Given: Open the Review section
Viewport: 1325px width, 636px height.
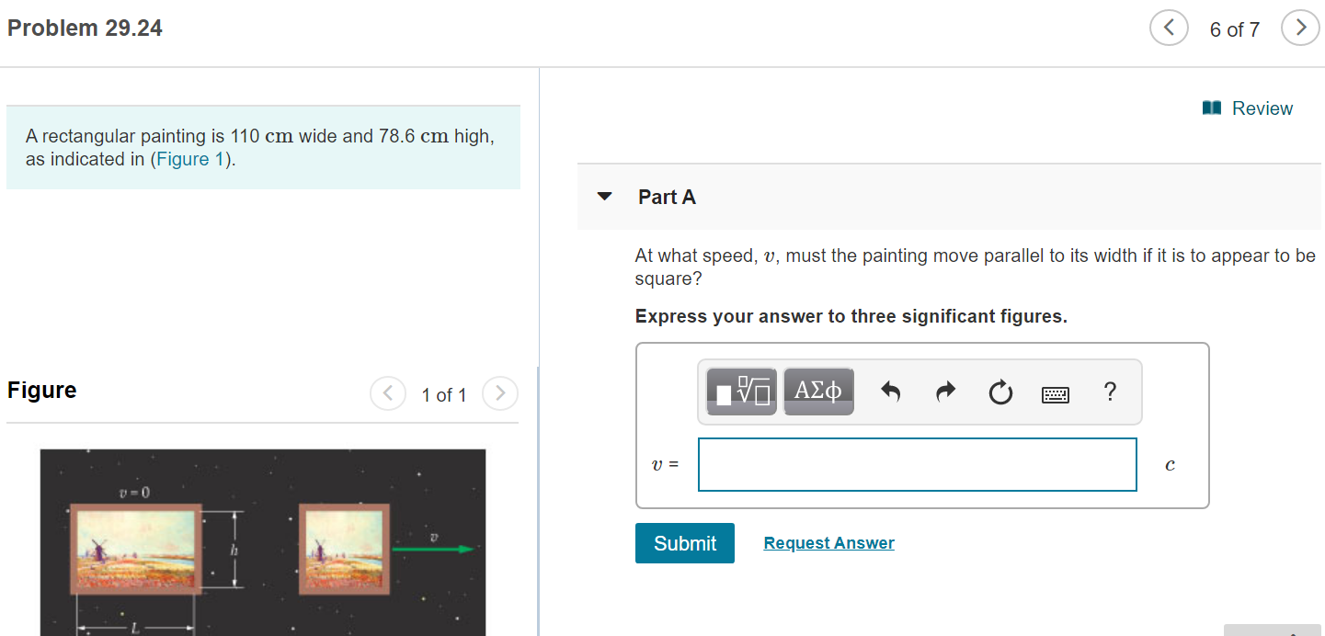Looking at the screenshot, I should tap(1262, 108).
